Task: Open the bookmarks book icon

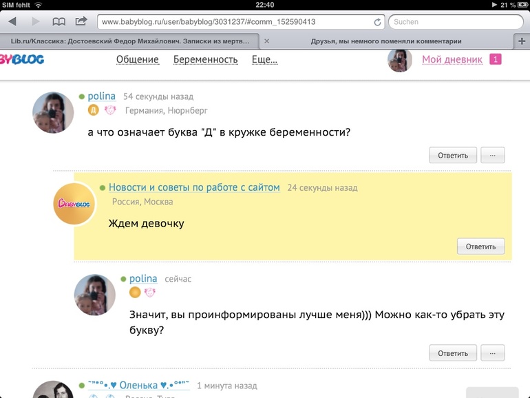Action: point(59,21)
